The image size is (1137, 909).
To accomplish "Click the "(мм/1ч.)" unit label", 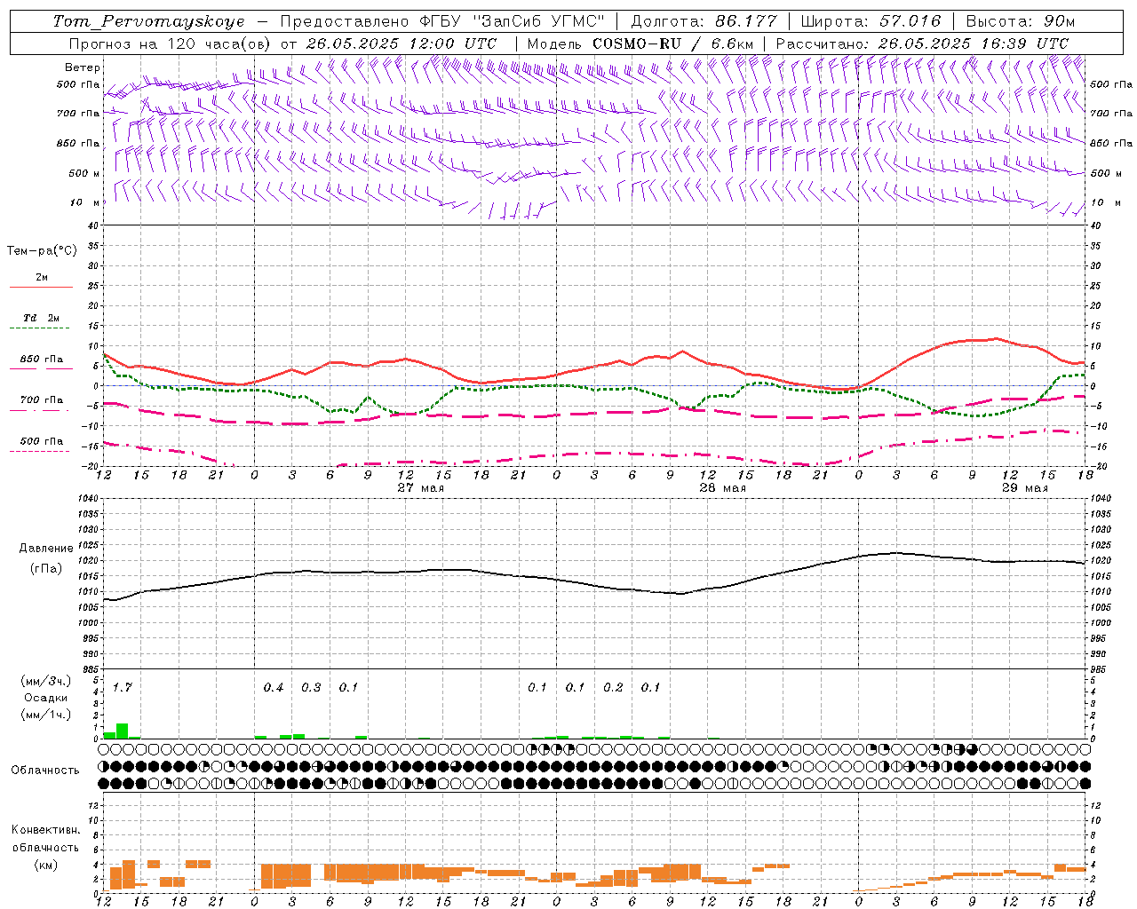I will (46, 715).
